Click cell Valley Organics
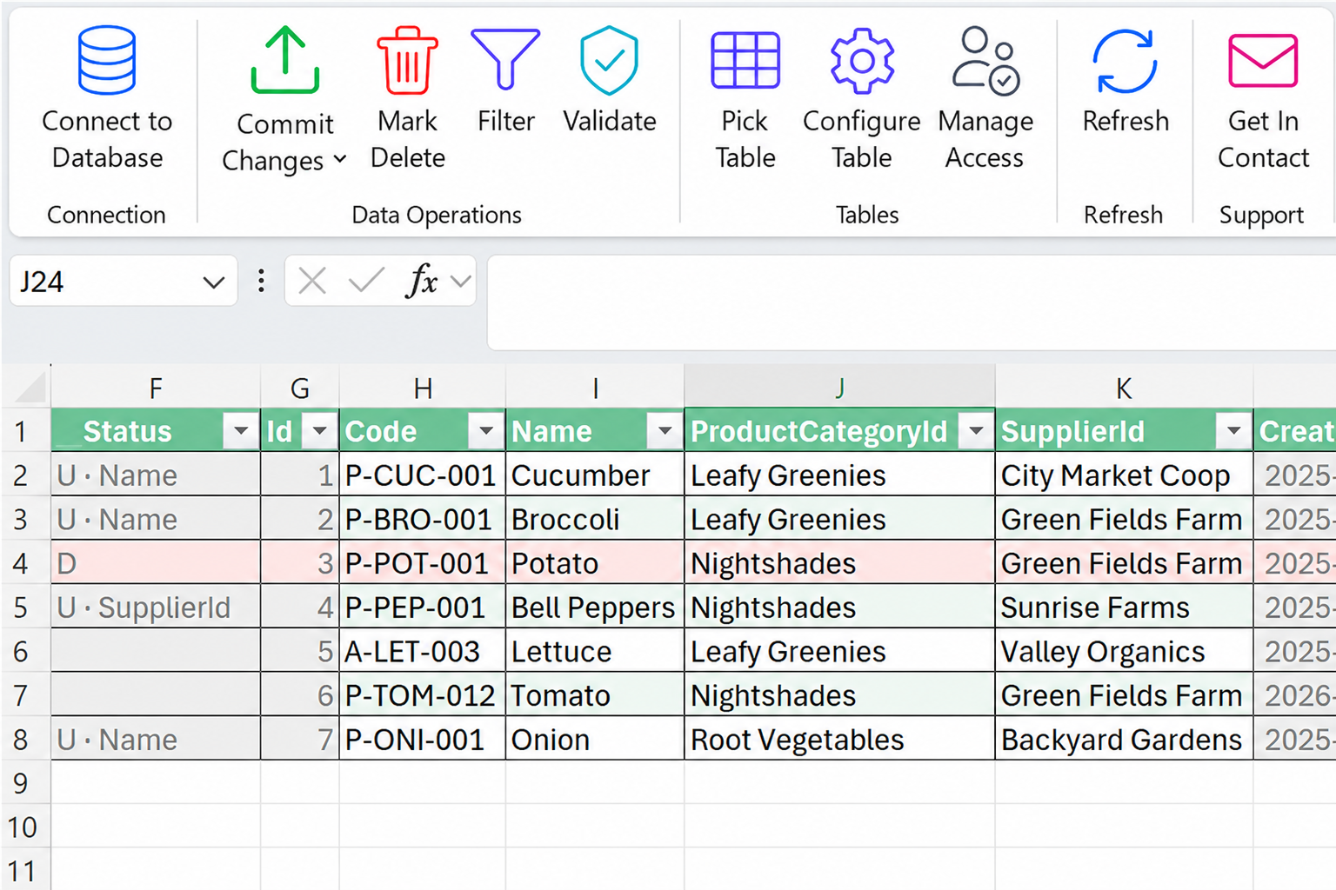Screen dimensions: 1336x890 point(1124,652)
